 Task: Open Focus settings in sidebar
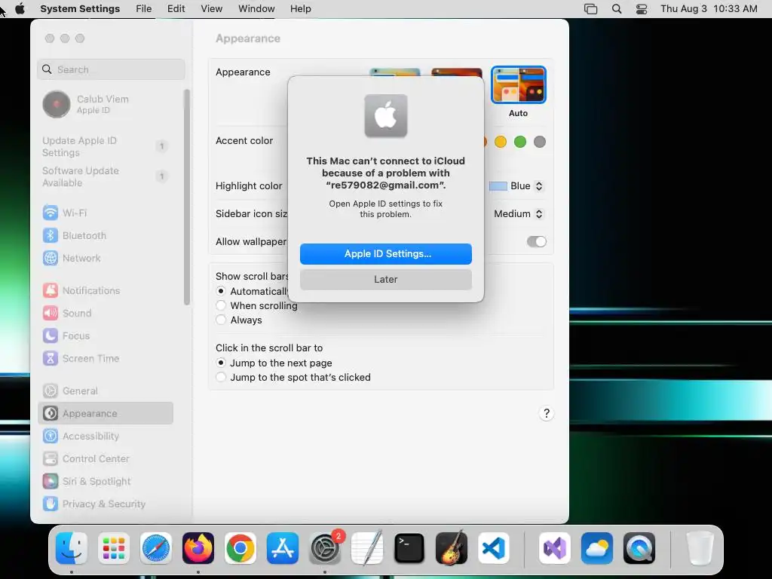pos(106,335)
